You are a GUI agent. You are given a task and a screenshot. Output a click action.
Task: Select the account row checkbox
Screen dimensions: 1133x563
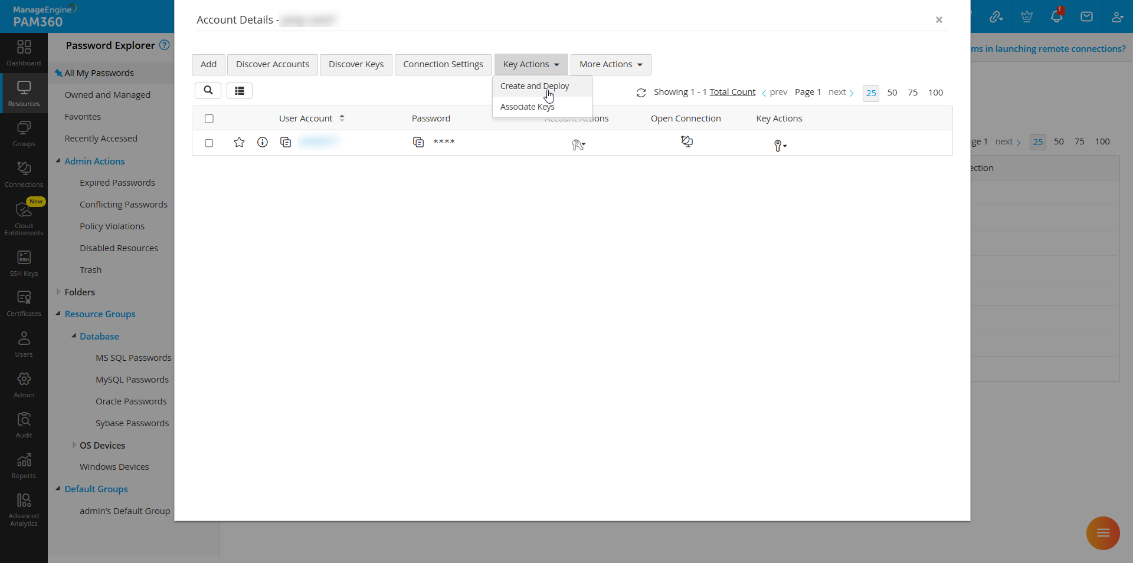coord(209,143)
